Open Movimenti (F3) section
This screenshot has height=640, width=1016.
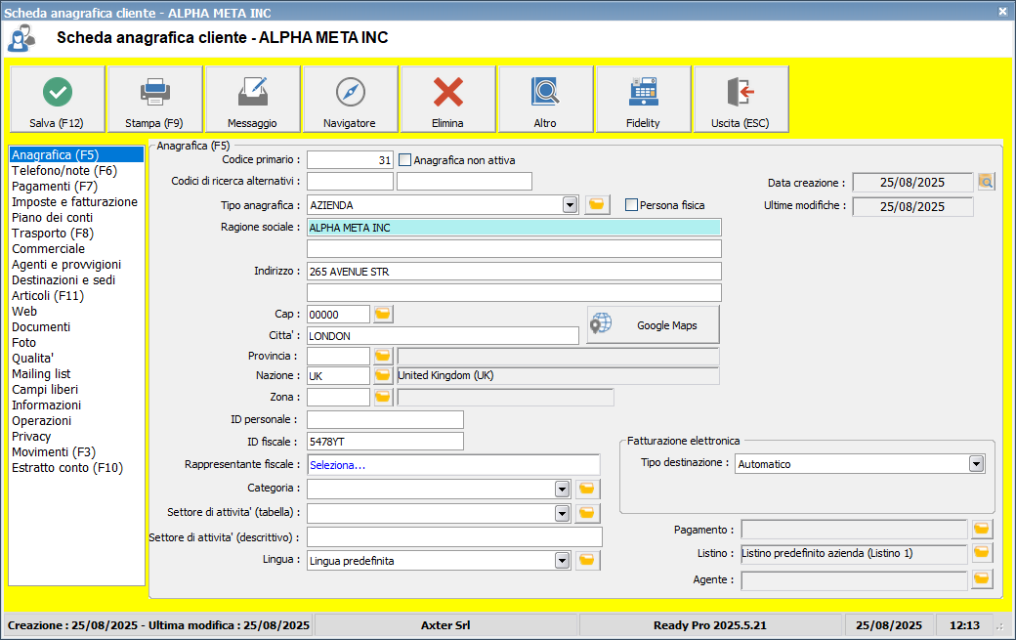(x=76, y=451)
